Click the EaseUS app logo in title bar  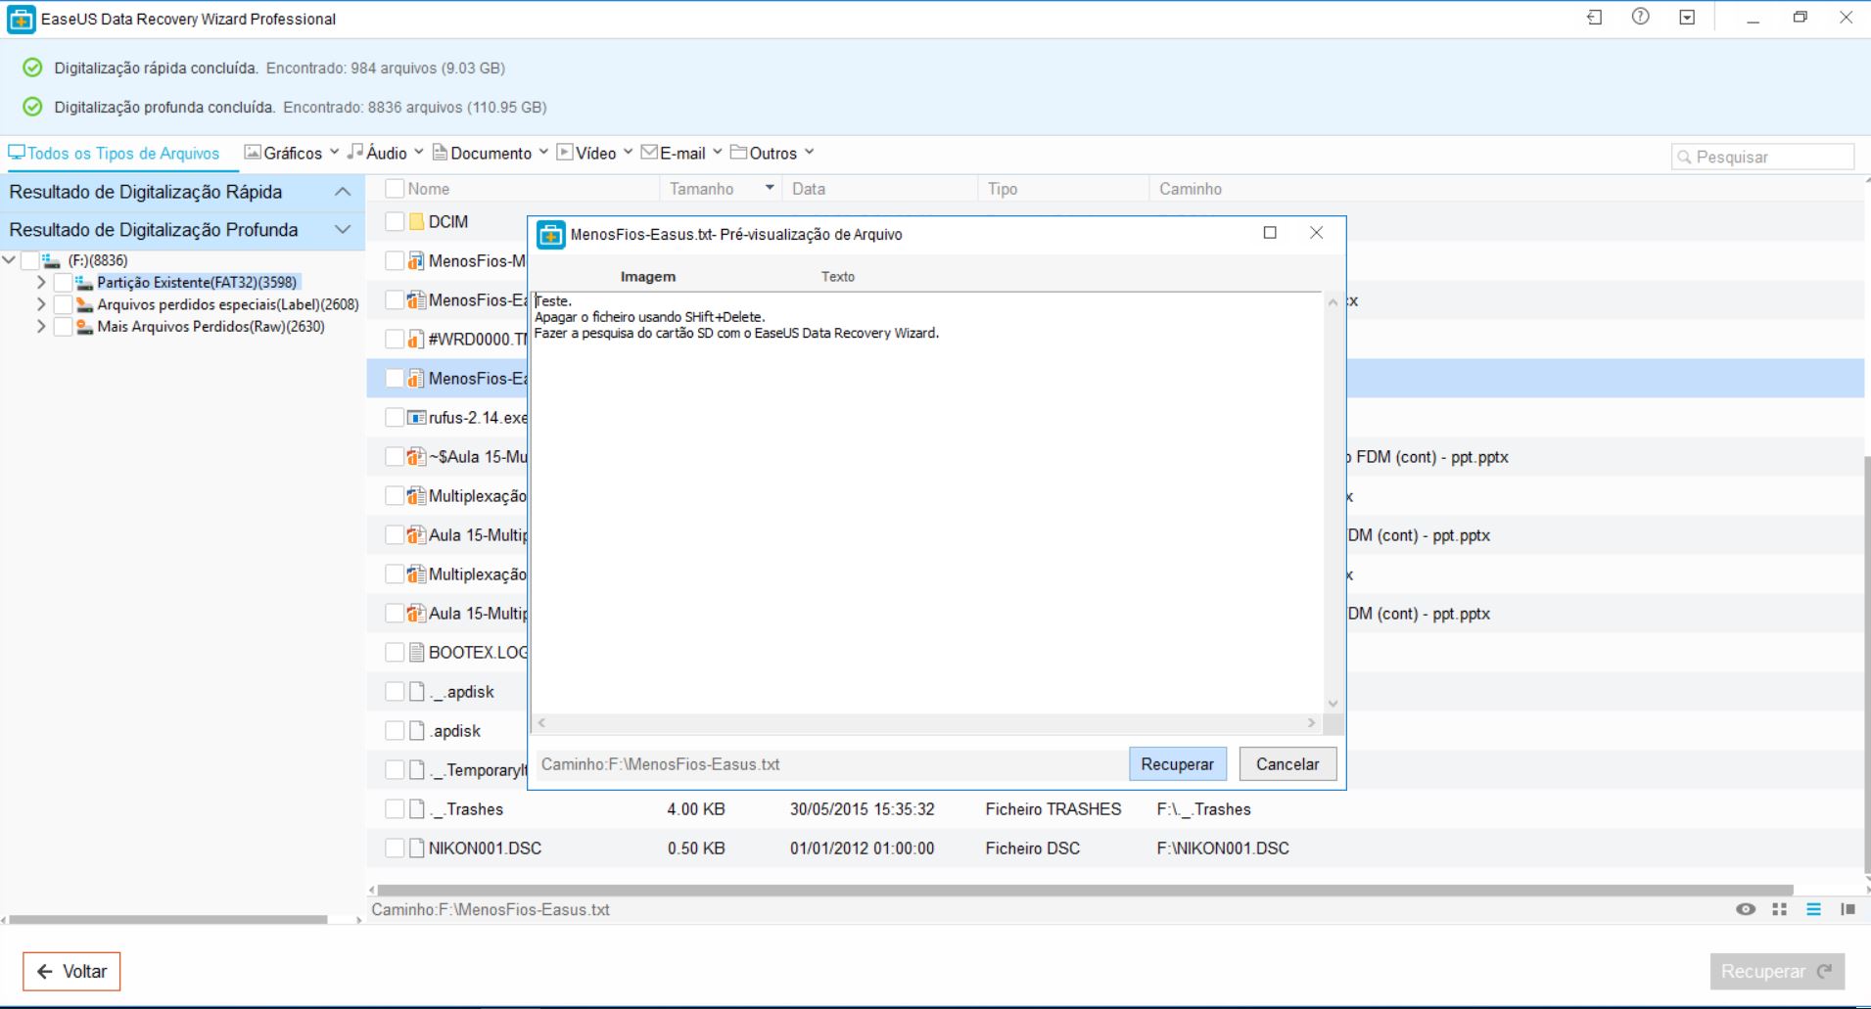[21, 20]
